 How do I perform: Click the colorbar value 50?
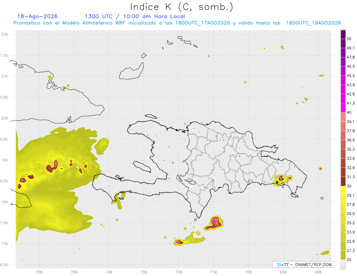[349, 39]
